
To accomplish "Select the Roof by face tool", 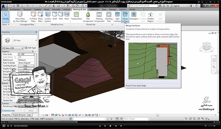I will pos(55,16).
